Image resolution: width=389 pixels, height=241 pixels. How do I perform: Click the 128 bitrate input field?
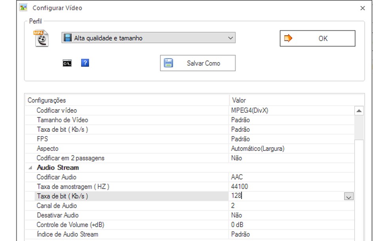click(285, 196)
